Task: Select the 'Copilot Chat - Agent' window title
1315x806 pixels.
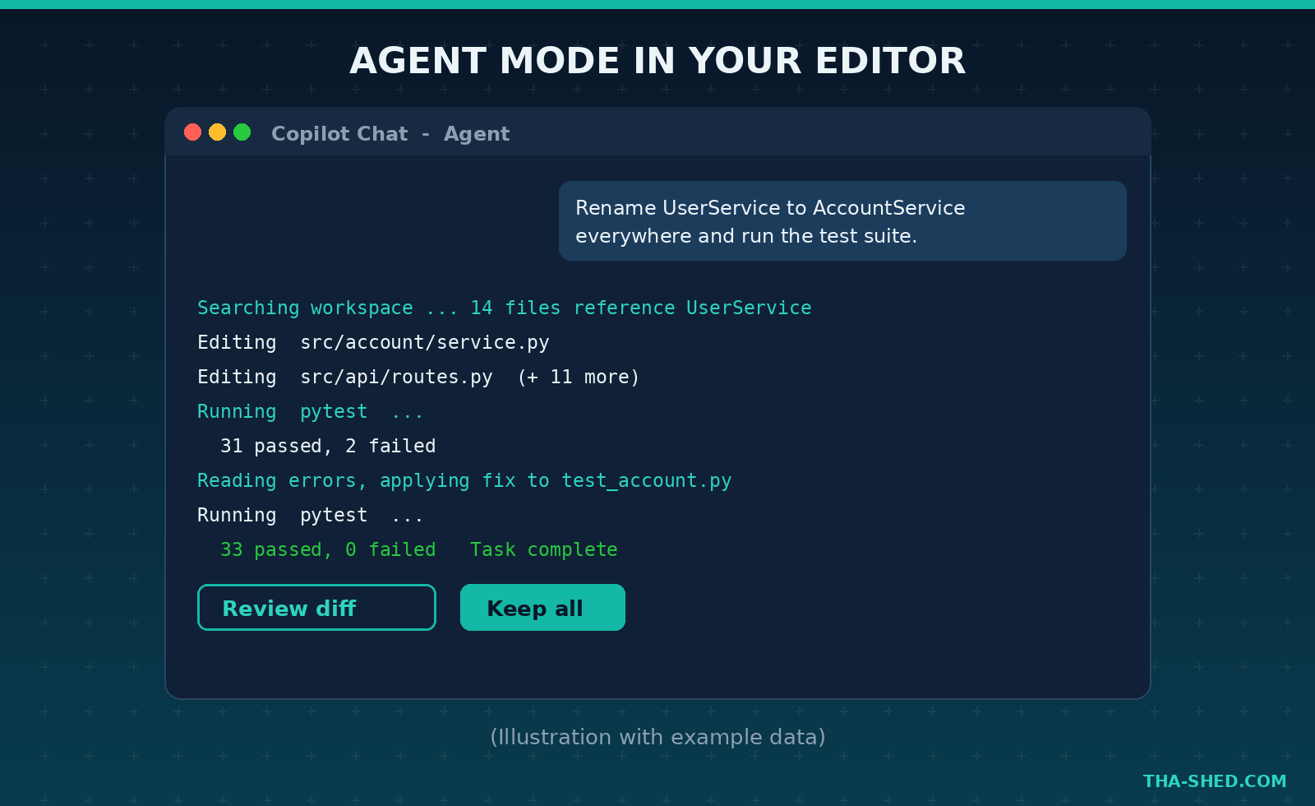Action: 390,134
